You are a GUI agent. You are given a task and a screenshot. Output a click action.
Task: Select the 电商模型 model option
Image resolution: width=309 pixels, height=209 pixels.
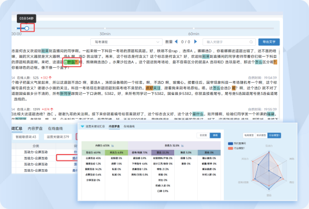(249, 135)
